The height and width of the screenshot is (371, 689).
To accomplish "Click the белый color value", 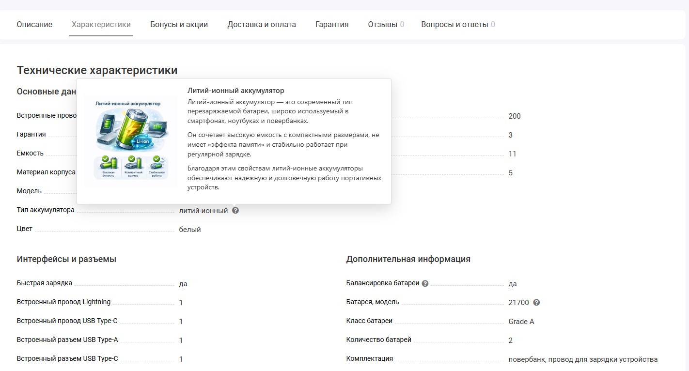I will (190, 230).
